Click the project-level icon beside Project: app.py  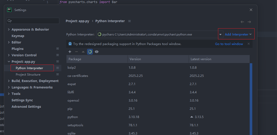[57, 61]
